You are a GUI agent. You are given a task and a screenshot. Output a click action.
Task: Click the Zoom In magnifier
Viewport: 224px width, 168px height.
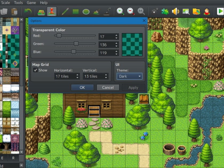[120, 11]
